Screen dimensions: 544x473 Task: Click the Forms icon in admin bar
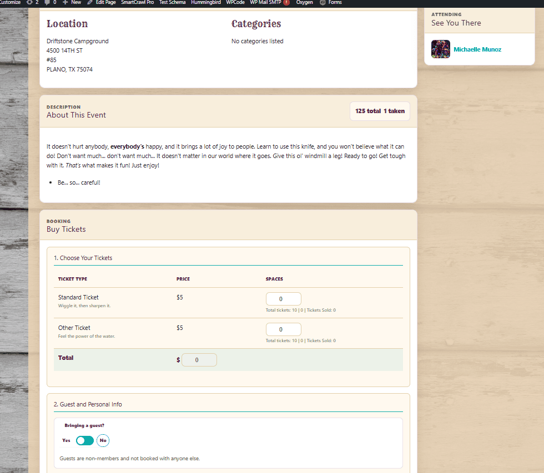click(x=323, y=2)
